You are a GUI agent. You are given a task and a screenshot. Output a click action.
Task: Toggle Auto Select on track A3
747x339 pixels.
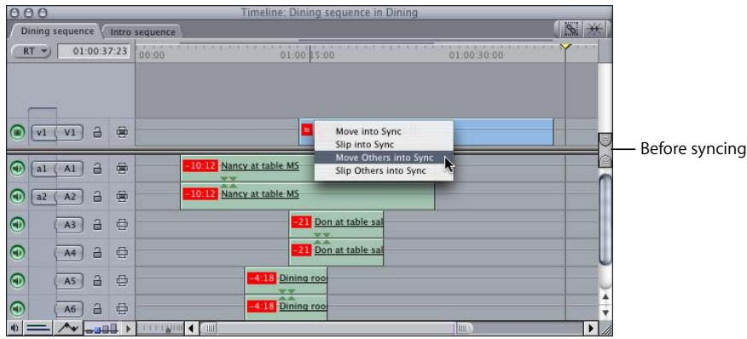point(123,224)
